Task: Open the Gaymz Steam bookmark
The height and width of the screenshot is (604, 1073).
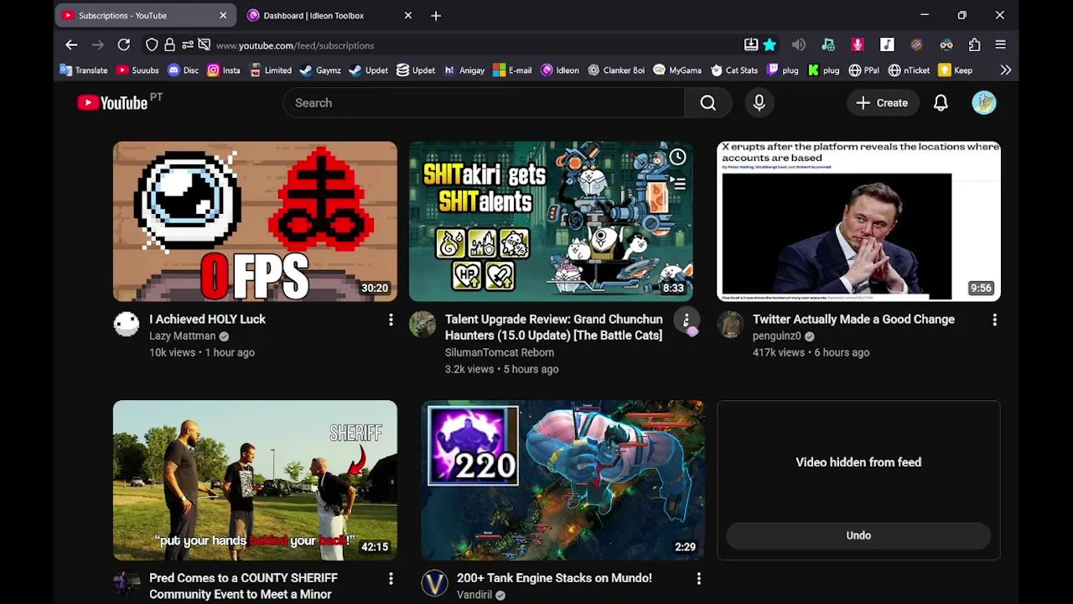Action: coord(320,70)
